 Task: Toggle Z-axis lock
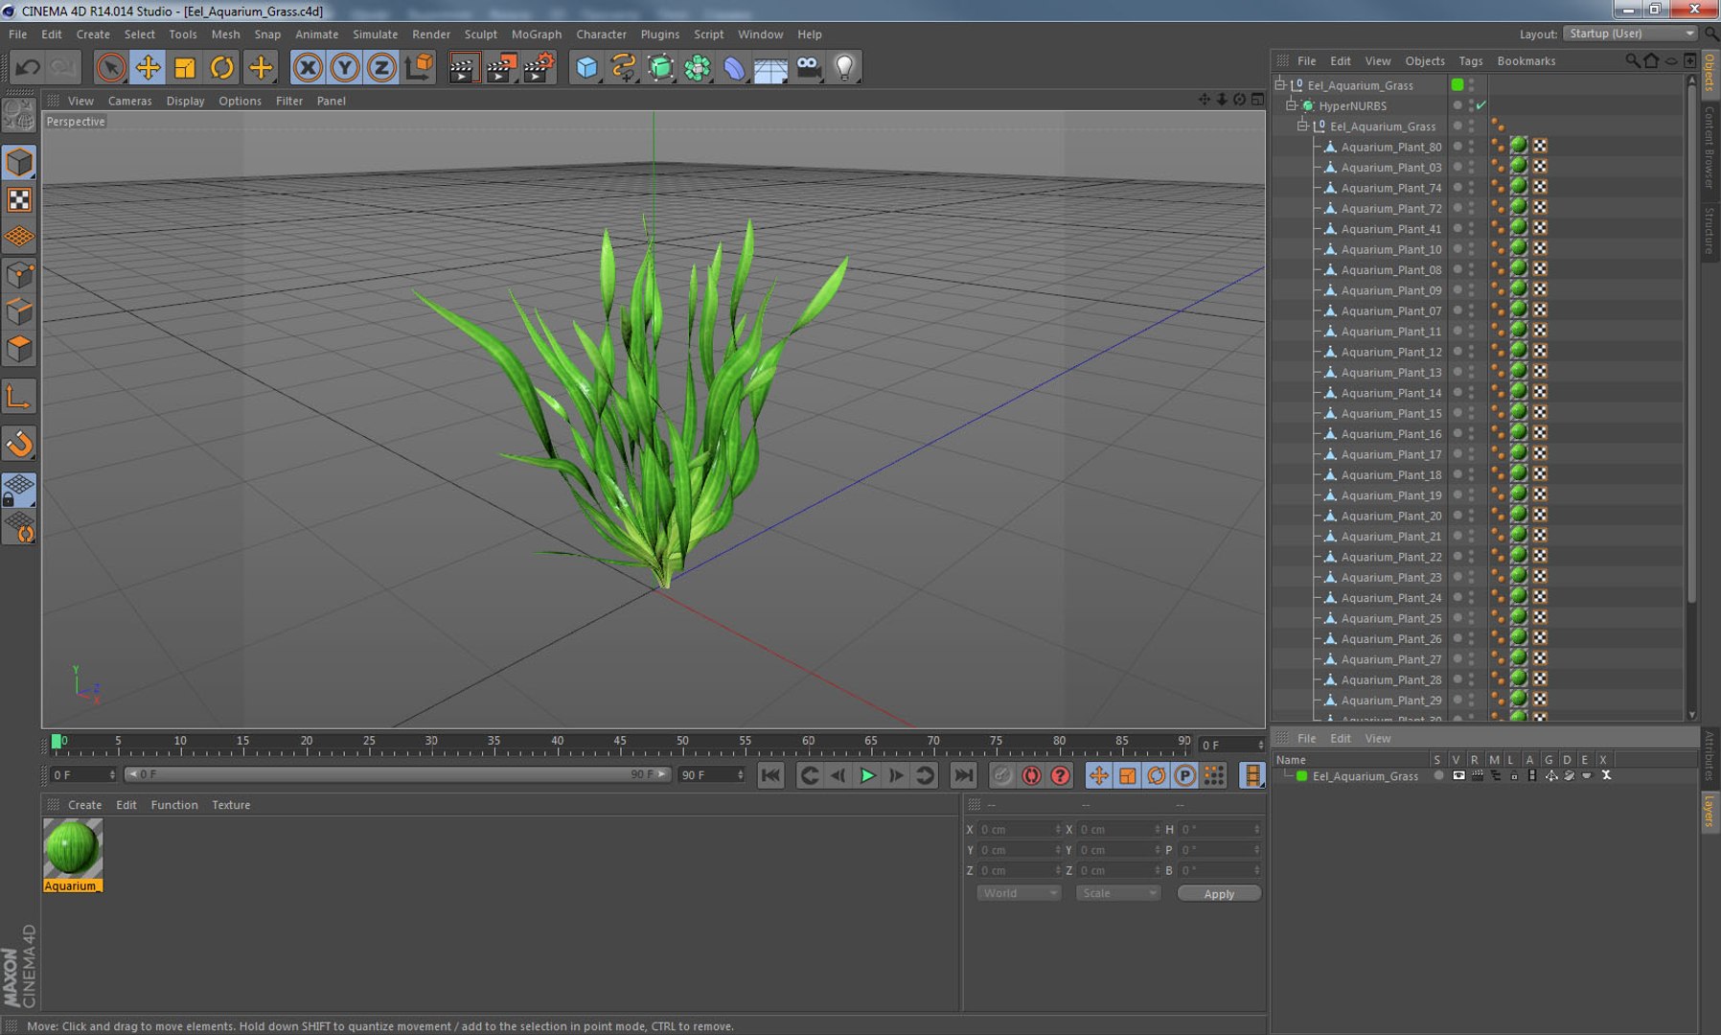(x=380, y=67)
